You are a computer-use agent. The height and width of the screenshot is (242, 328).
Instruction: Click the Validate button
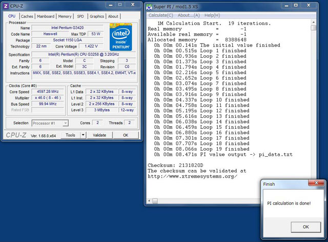(99, 135)
